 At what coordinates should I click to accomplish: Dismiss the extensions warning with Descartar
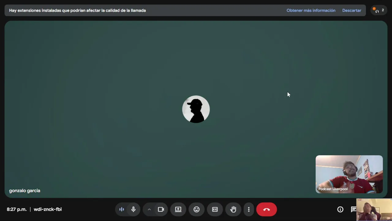[352, 10]
